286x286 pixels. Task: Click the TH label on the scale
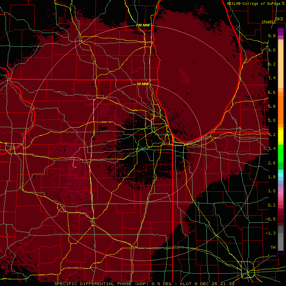coord(273,248)
